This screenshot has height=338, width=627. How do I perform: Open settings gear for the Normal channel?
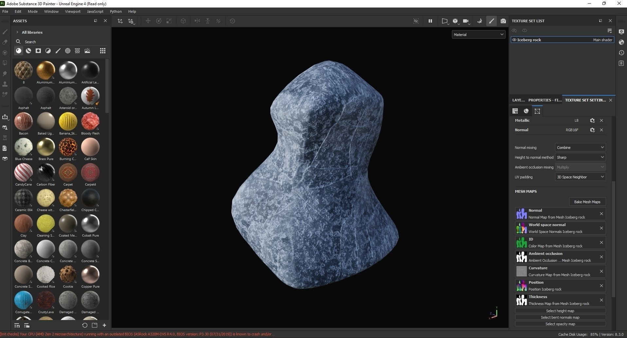pos(592,130)
